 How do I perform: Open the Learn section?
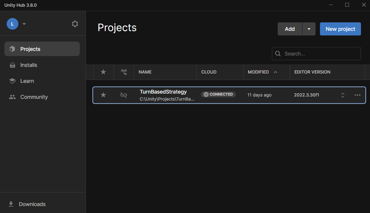pyautogui.click(x=42, y=81)
